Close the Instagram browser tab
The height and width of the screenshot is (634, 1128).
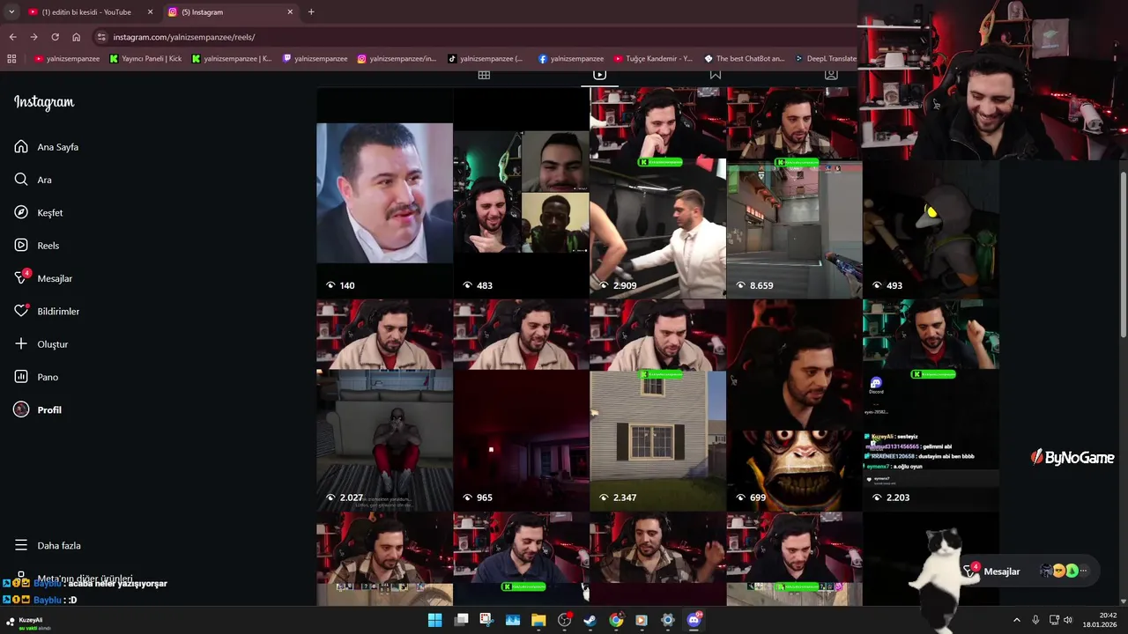pos(290,12)
